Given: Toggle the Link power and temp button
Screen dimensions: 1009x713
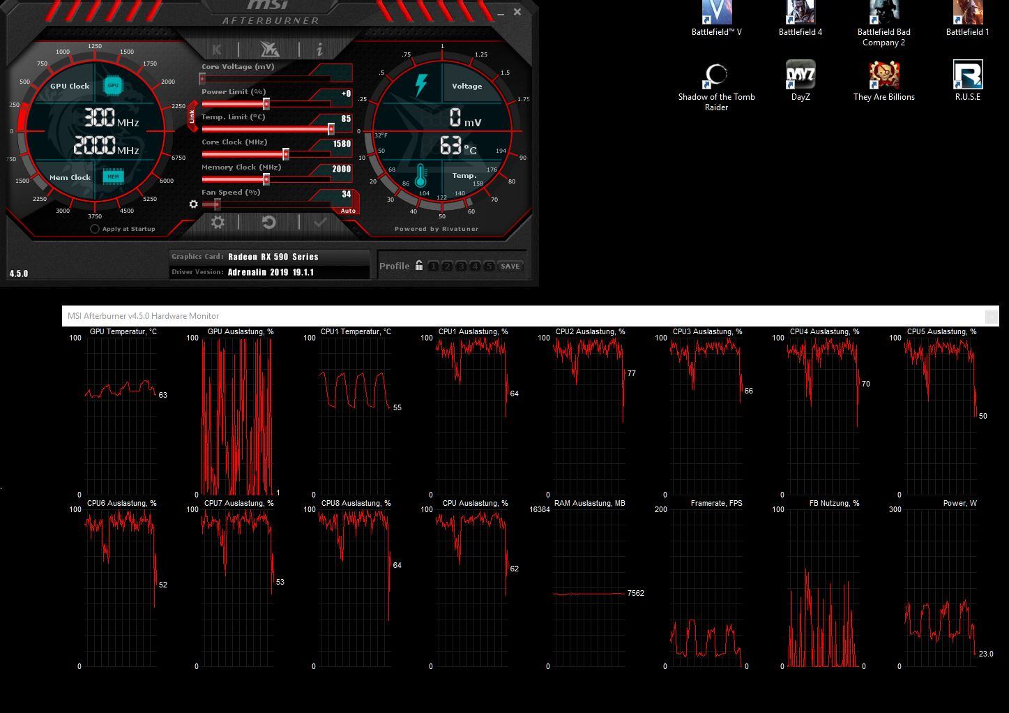Looking at the screenshot, I should 192,117.
